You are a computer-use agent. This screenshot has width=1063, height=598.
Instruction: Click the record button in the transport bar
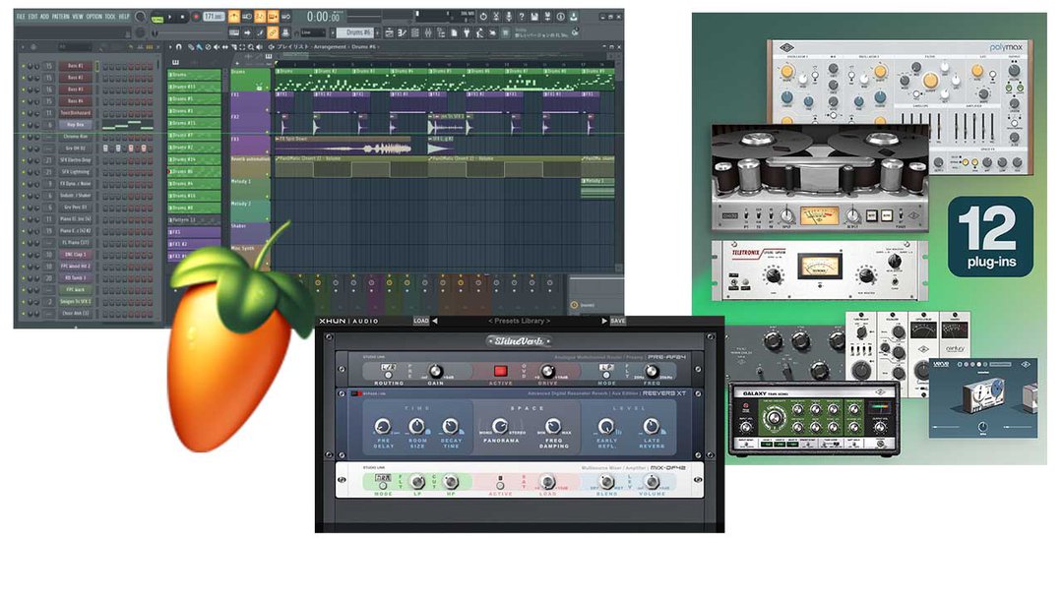click(196, 17)
